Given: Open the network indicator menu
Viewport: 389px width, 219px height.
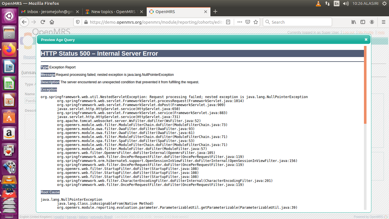Looking at the screenshot, I should coord(327,3).
